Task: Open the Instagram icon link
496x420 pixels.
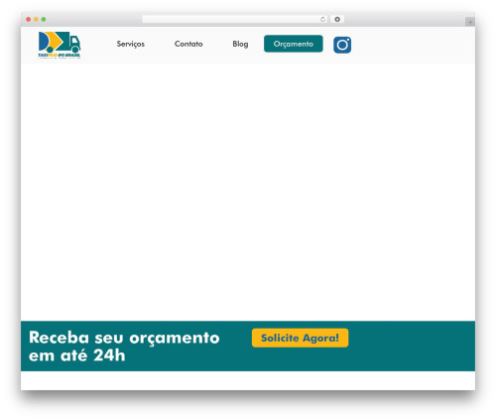Action: (342, 45)
